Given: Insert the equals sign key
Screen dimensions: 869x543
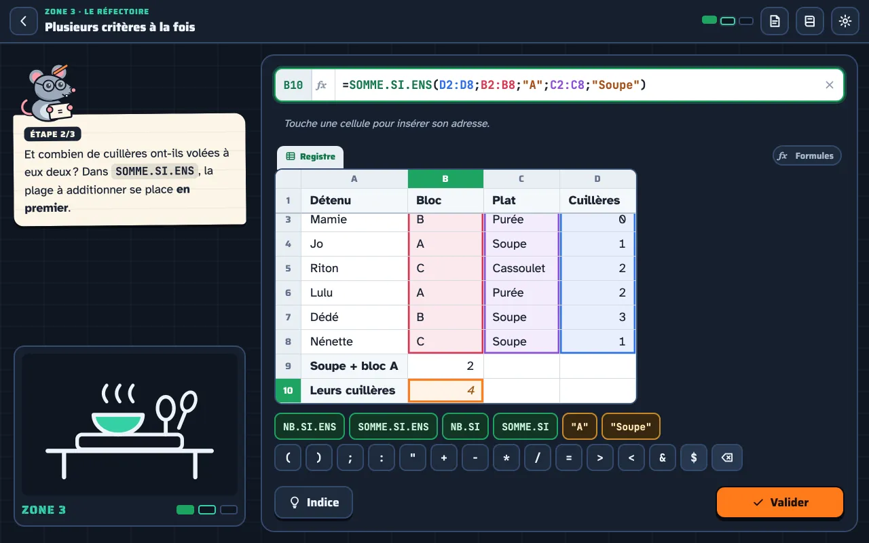Looking at the screenshot, I should [x=569, y=457].
